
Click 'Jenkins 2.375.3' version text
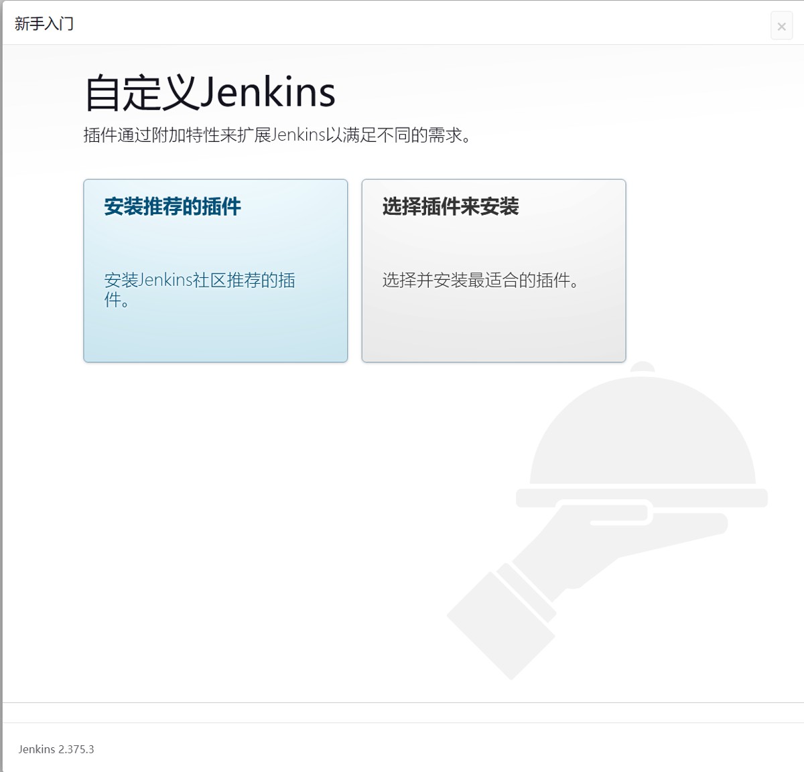[x=56, y=749]
